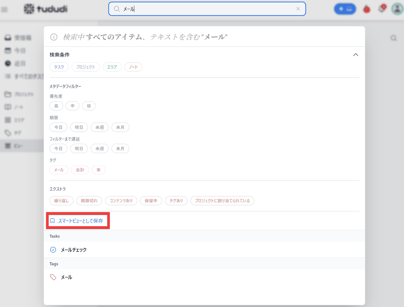Toggle the エリア search scope chip
This screenshot has width=404, height=307.
coord(112,67)
